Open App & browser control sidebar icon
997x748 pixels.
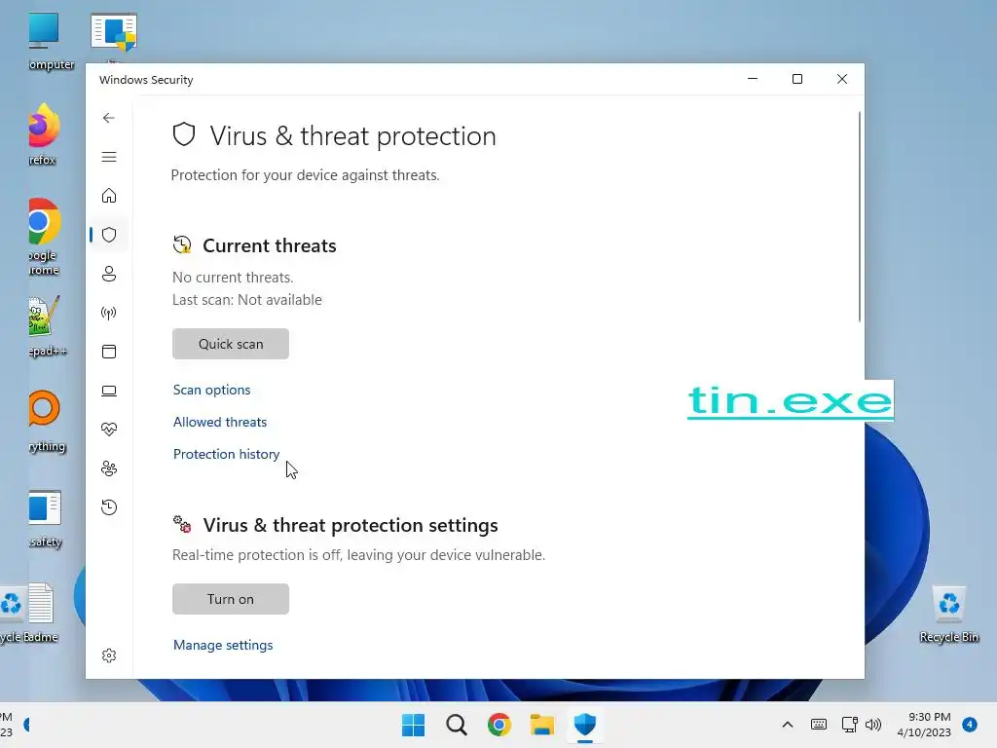pos(109,352)
